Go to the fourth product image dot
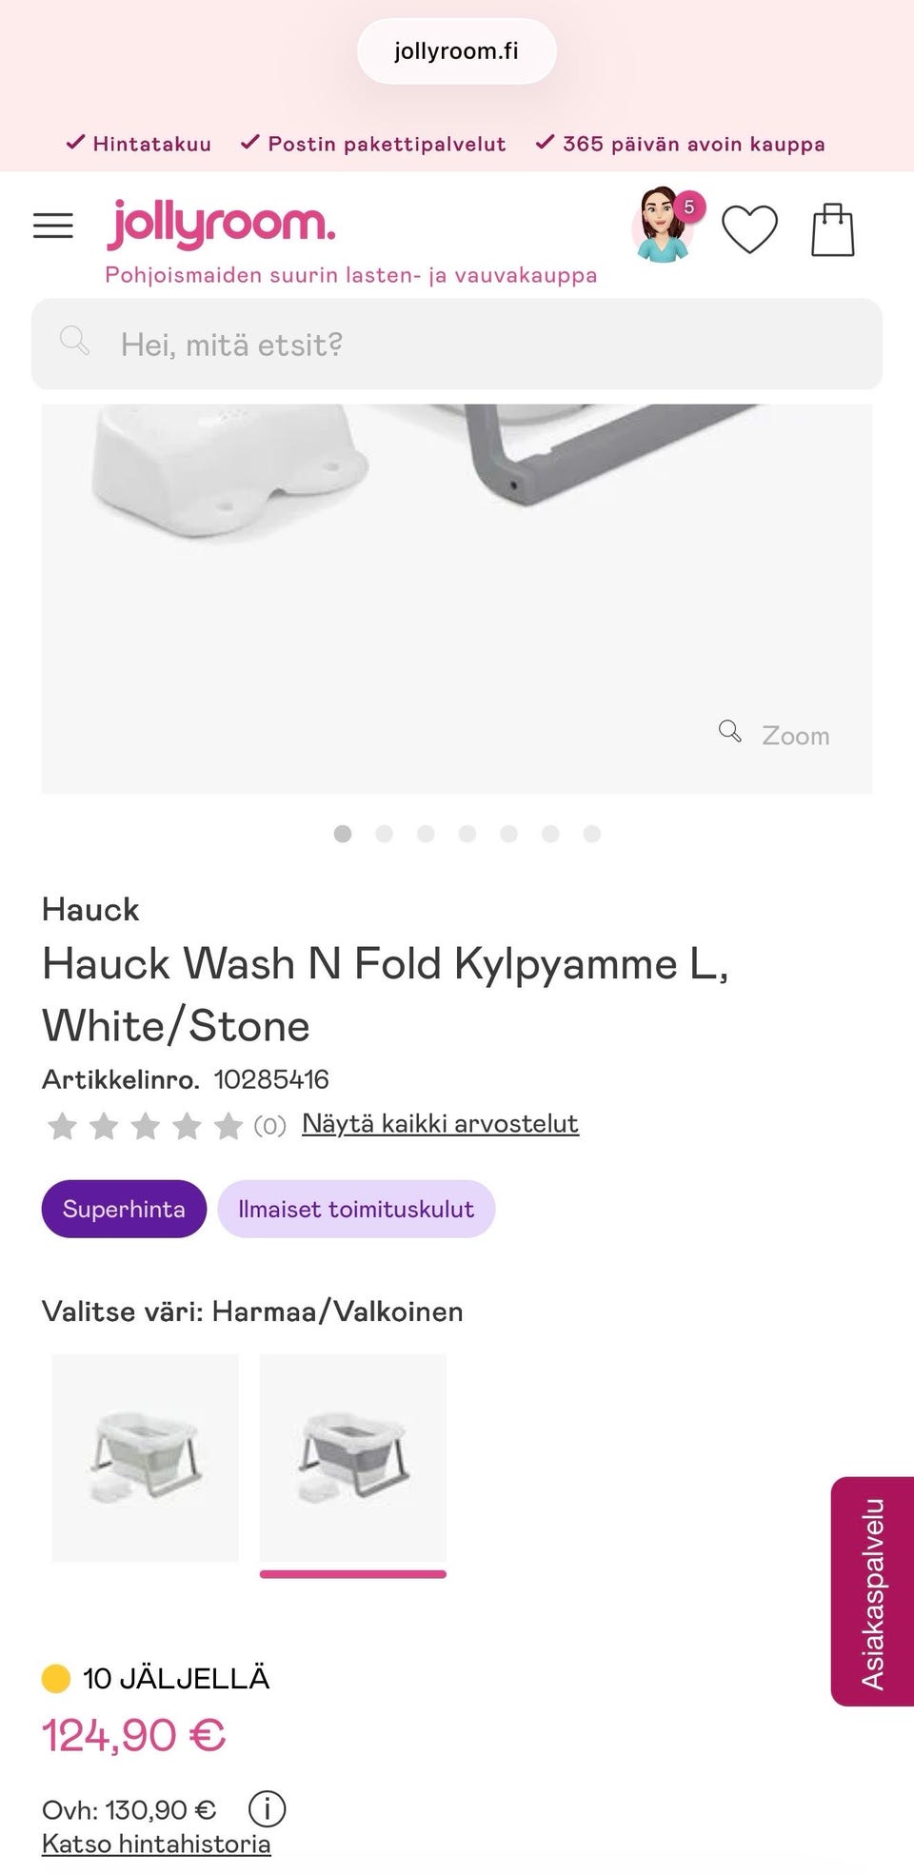 pyautogui.click(x=467, y=834)
